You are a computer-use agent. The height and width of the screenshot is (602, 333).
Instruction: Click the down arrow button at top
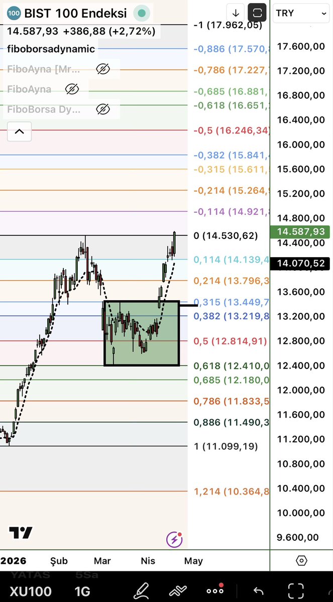pyautogui.click(x=236, y=13)
